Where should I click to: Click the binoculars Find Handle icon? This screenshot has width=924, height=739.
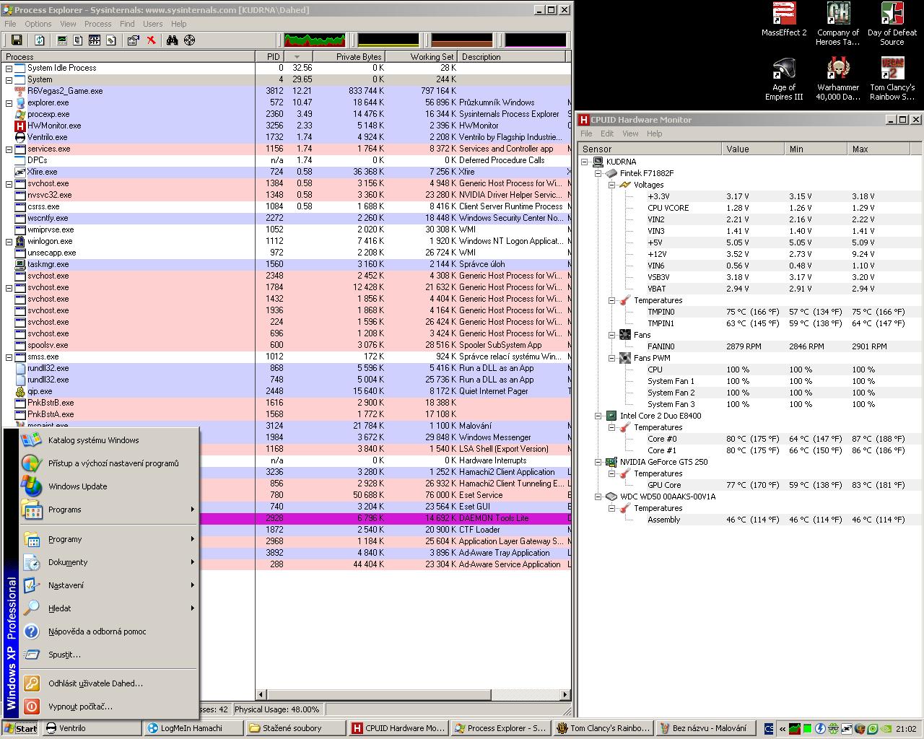pos(172,40)
